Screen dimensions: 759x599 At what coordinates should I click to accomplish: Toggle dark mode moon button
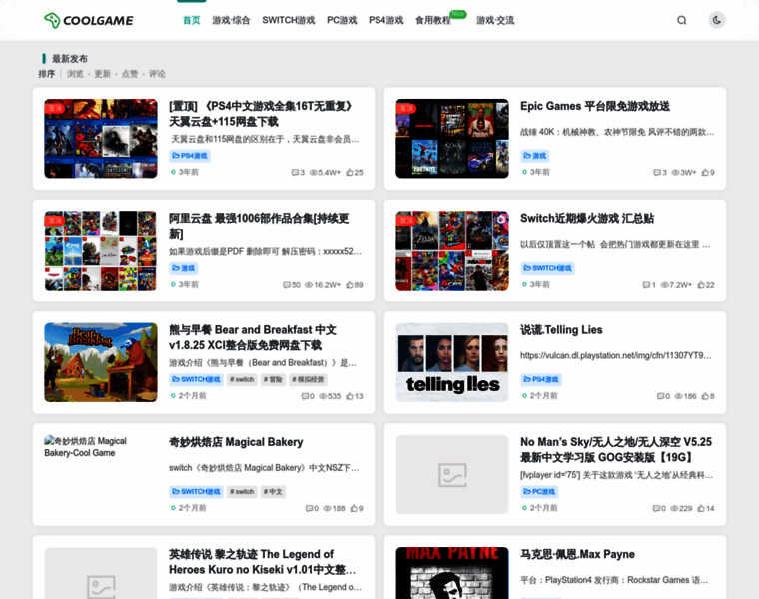pyautogui.click(x=717, y=20)
